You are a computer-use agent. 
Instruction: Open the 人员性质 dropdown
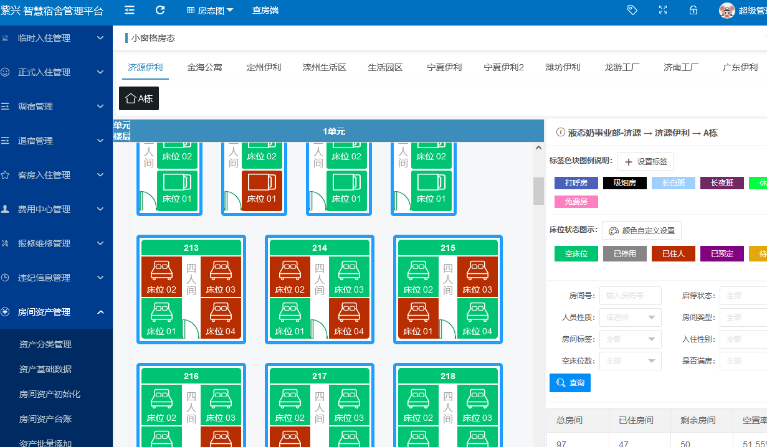(x=630, y=318)
